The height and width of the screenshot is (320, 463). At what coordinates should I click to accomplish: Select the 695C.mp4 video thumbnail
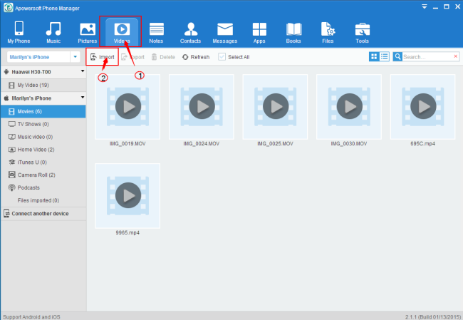tap(423, 107)
